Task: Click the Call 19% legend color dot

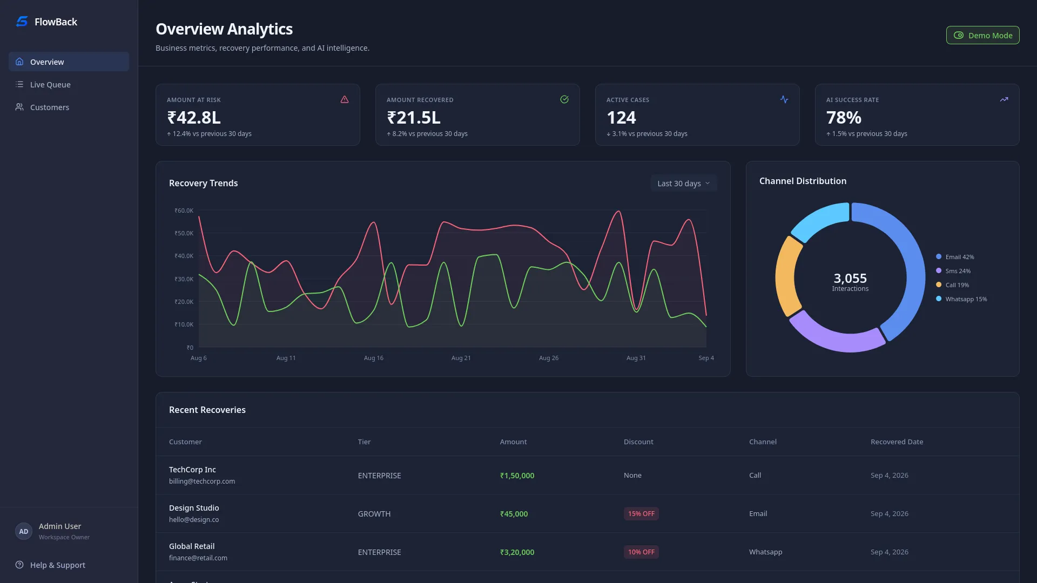Action: pos(939,284)
